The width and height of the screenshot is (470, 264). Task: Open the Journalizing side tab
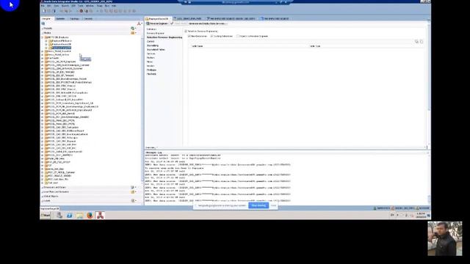[153, 45]
